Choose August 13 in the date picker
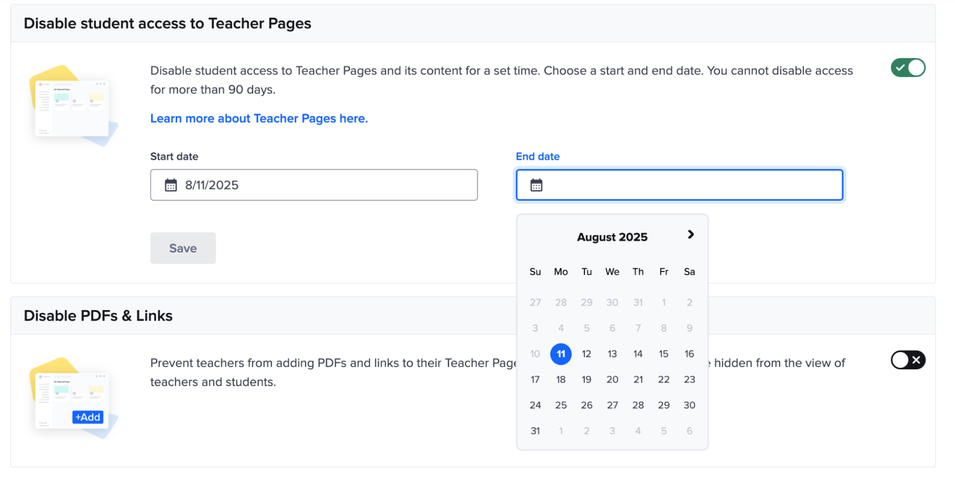955x479 pixels. [x=612, y=354]
